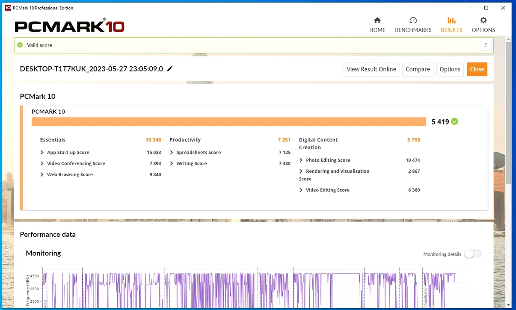Click the Essentials heading
Image resolution: width=516 pixels, height=310 pixels.
53,140
